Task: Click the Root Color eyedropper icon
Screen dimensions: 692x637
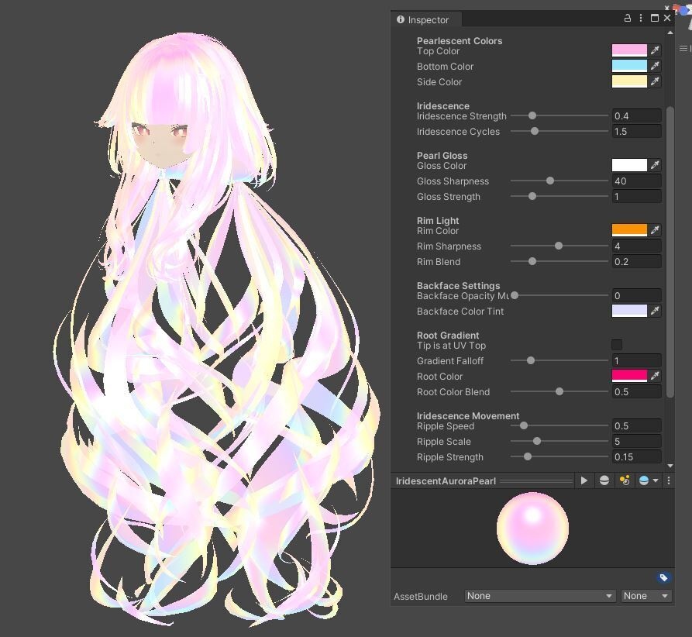Action: 655,376
